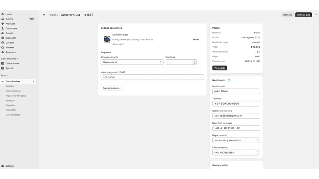The image size is (319, 179).
Task: Click the Agregar paquete button
Action: pyautogui.click(x=111, y=88)
